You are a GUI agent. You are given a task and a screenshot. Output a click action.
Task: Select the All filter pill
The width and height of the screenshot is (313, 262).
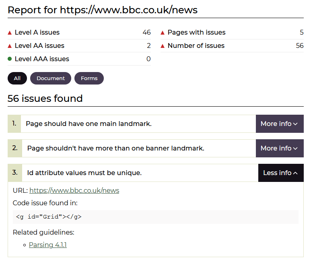tap(17, 78)
